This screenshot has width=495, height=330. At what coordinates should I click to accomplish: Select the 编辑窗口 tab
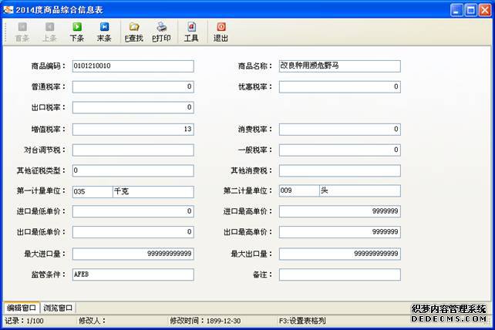21,308
